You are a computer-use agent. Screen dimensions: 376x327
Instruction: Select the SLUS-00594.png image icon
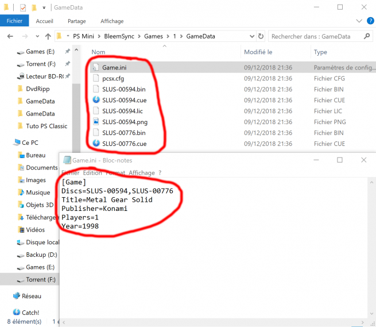pos(96,121)
